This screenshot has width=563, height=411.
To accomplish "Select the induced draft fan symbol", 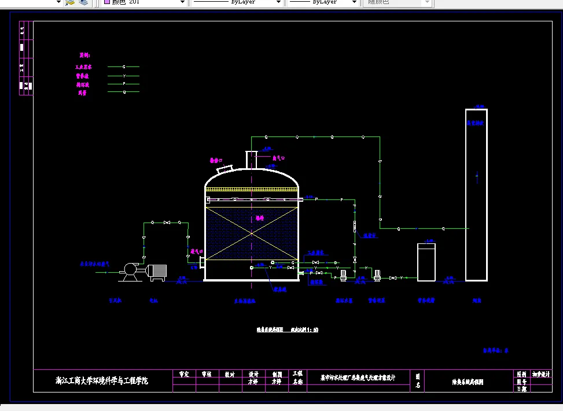I will pos(130,272).
